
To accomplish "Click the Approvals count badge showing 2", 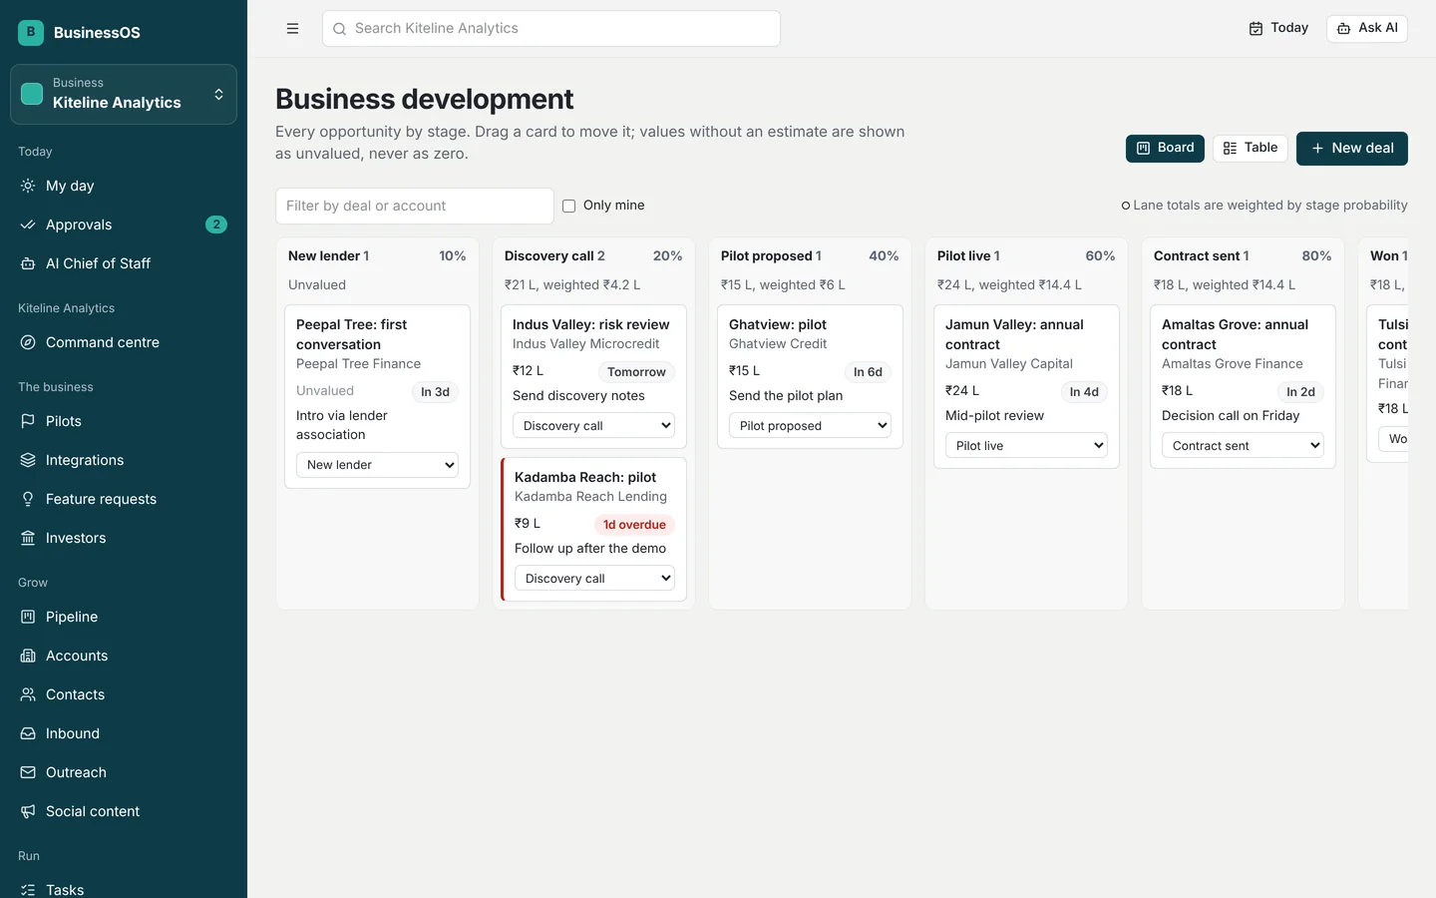I will pos(216,224).
